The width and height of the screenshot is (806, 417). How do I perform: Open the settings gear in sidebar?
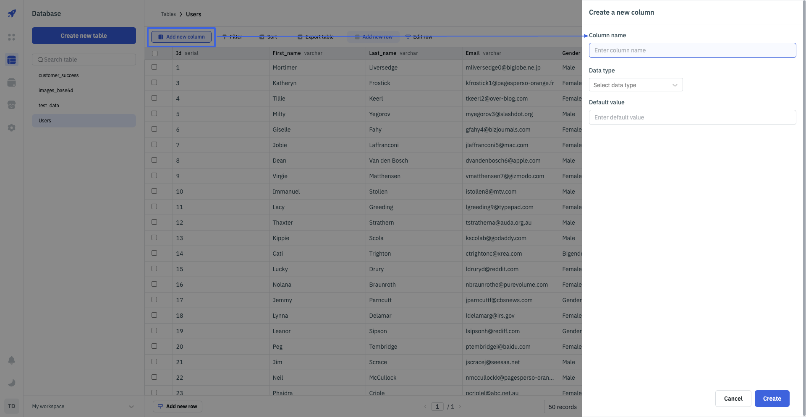pos(12,128)
